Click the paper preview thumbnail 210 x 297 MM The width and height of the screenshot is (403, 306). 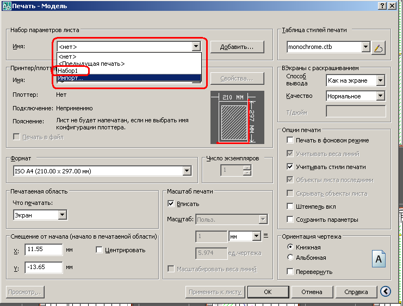click(x=237, y=117)
